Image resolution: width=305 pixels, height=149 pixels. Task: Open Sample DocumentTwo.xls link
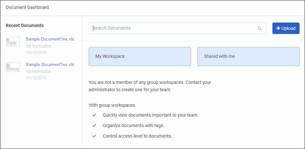[x=50, y=64]
